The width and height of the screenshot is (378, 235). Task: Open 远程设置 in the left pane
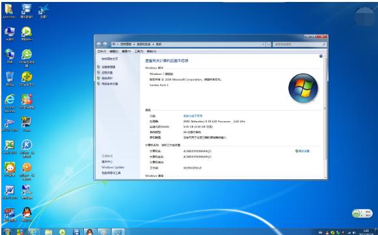tap(107, 73)
